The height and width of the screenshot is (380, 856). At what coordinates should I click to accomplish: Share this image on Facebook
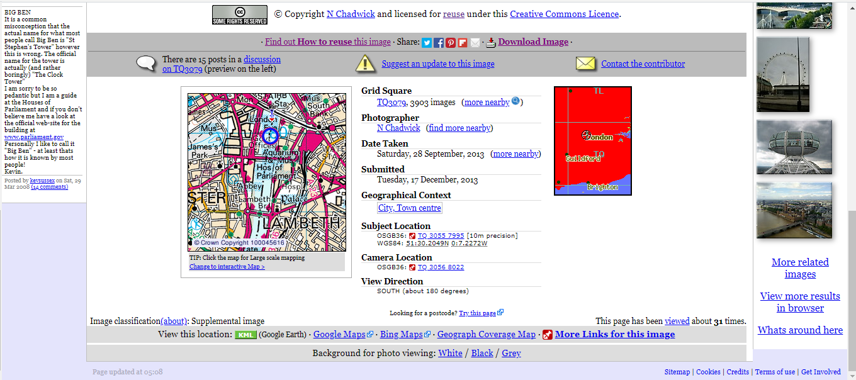click(439, 43)
